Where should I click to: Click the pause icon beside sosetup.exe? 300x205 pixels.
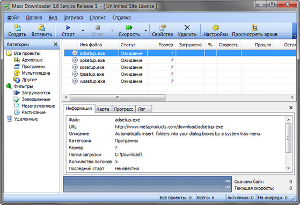tap(75, 67)
